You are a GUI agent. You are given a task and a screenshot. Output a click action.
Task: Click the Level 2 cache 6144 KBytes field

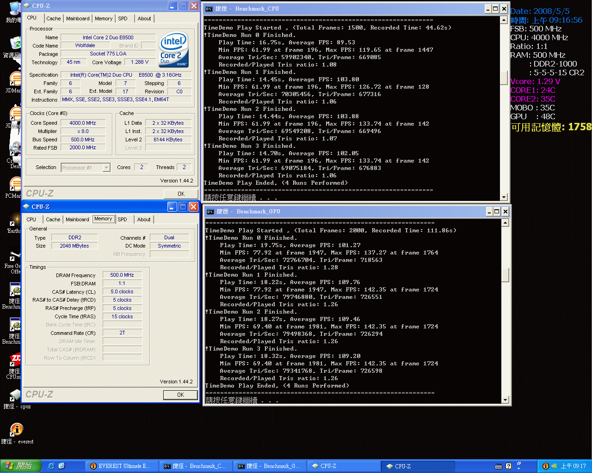click(x=168, y=139)
